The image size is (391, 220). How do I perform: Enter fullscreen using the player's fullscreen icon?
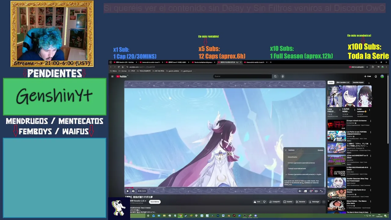[321, 191]
